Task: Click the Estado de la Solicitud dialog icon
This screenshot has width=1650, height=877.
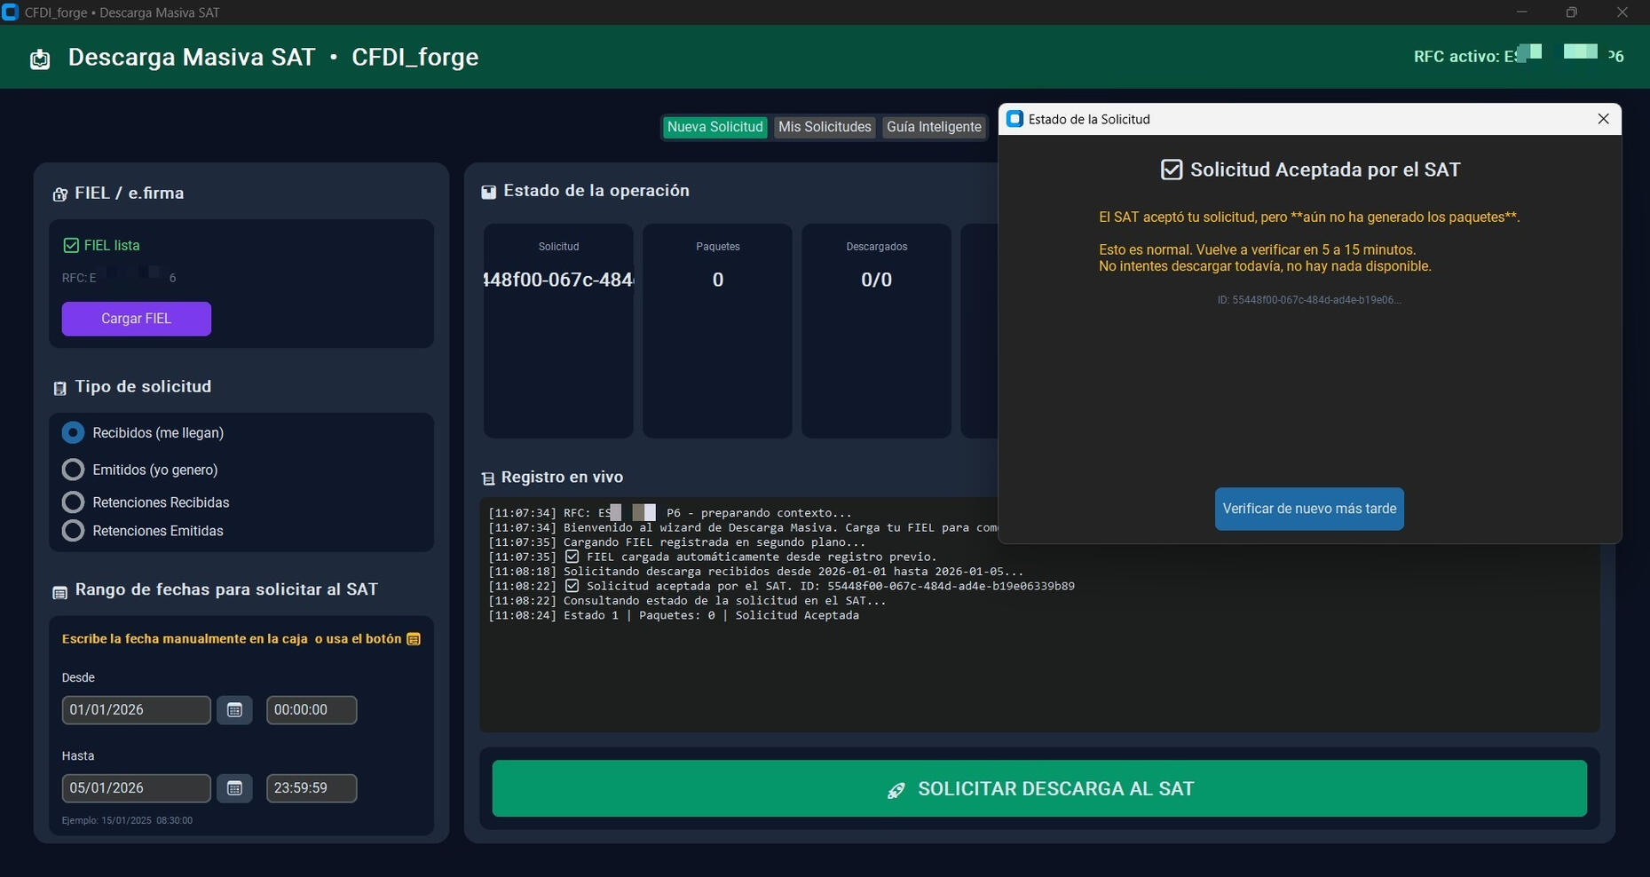Action: click(1014, 119)
